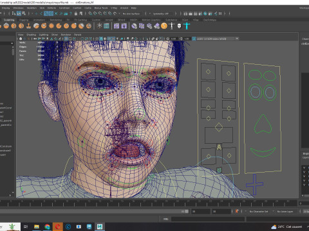The width and height of the screenshot is (309, 231).
Task: Open the Lighting panel menu
Action: coord(44,35)
